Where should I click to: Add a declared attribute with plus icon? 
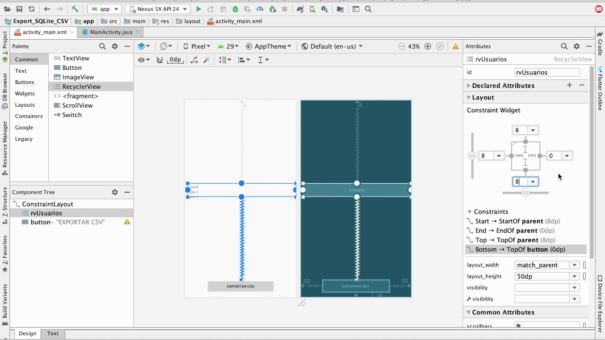570,85
